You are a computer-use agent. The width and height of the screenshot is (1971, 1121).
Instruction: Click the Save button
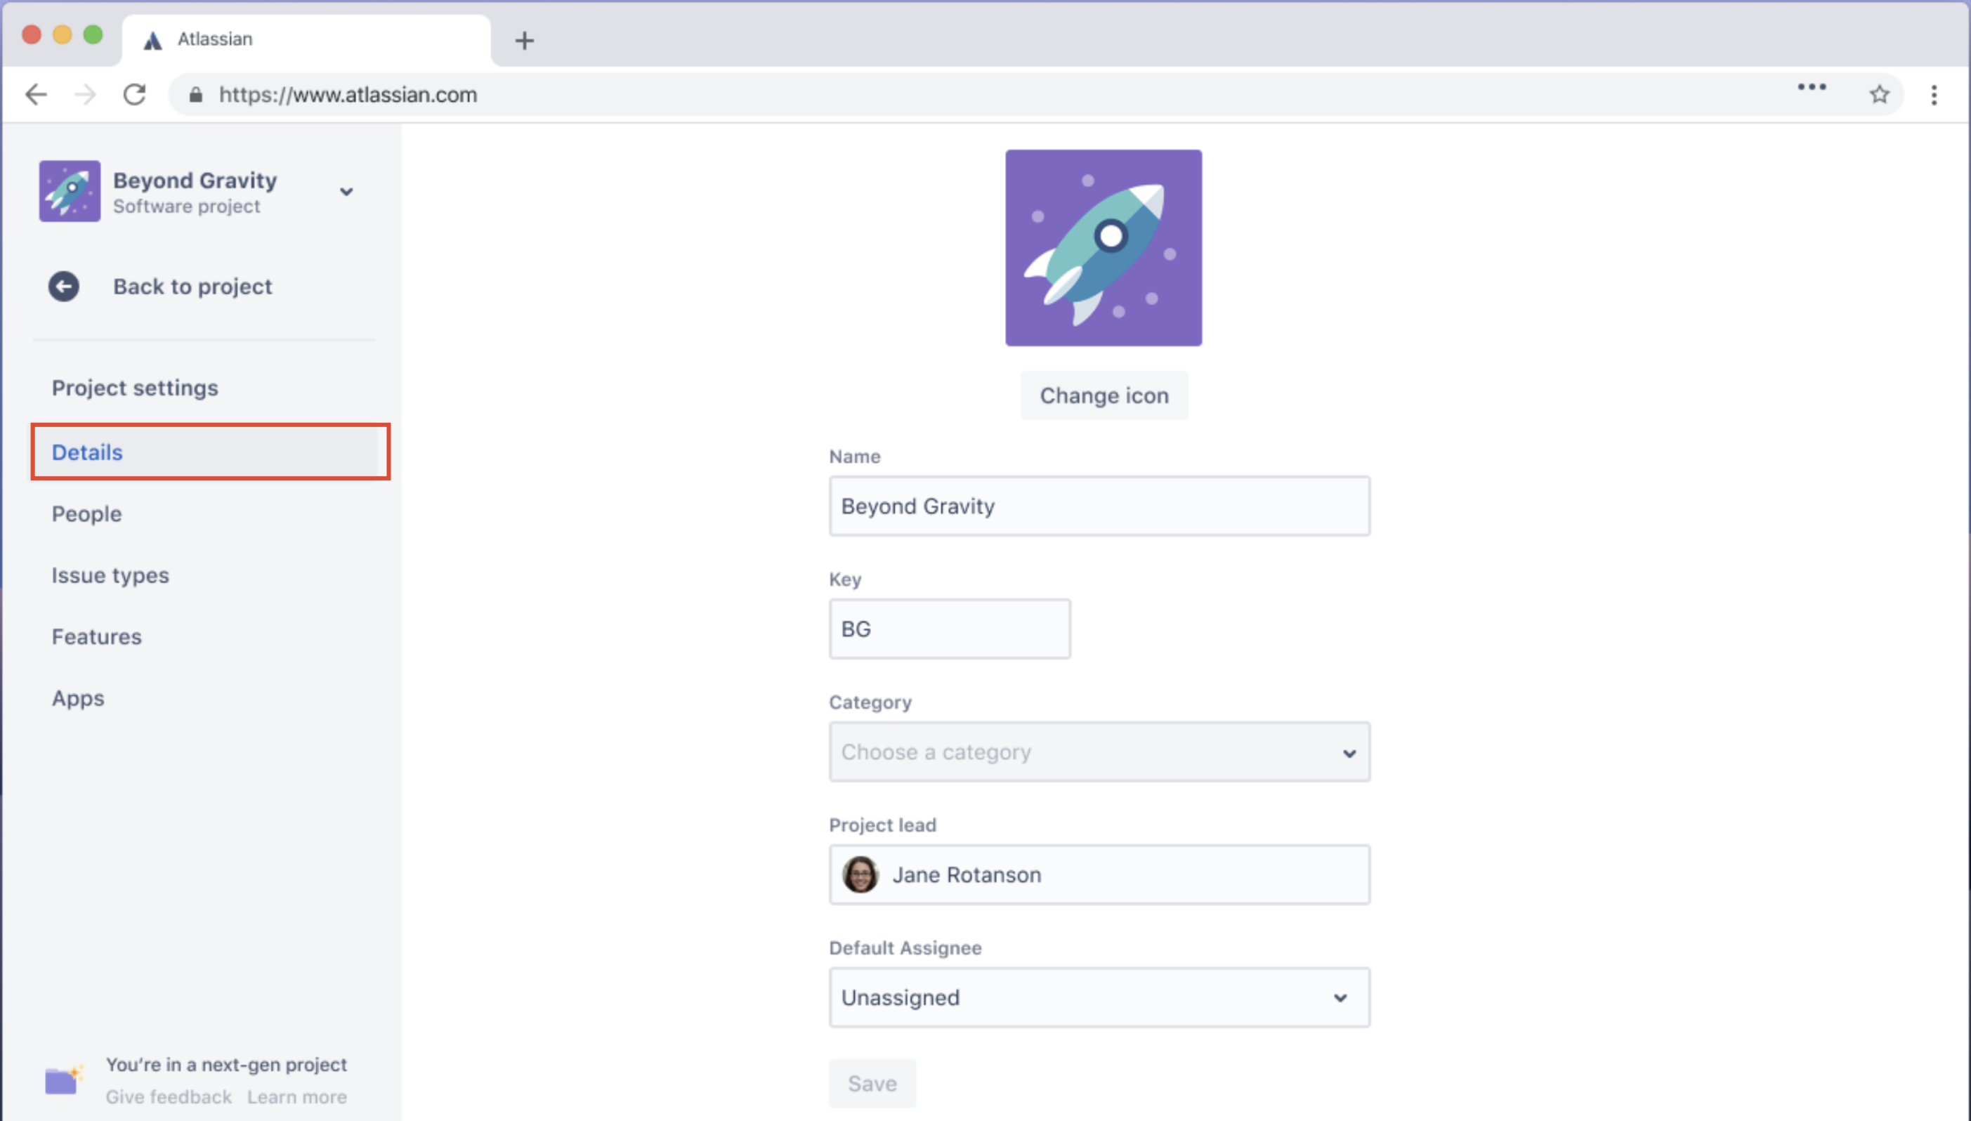point(872,1083)
